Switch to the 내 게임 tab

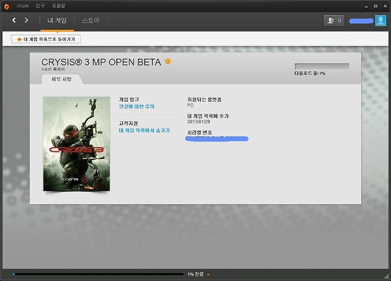click(57, 21)
